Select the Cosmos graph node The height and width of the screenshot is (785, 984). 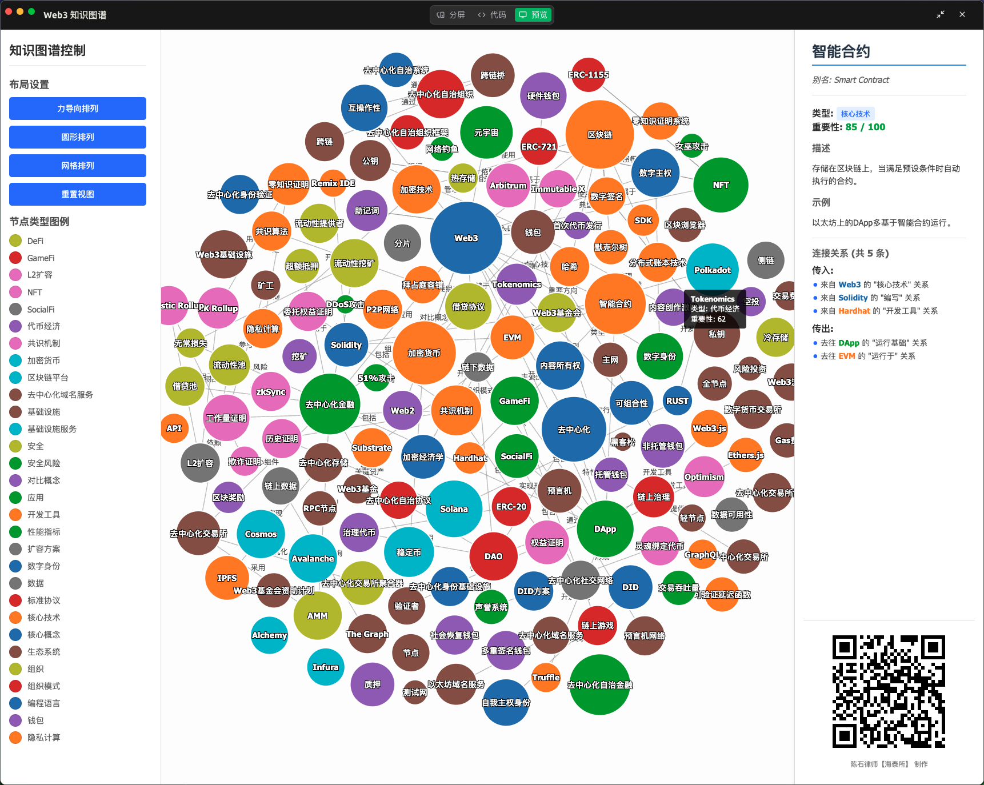click(261, 534)
